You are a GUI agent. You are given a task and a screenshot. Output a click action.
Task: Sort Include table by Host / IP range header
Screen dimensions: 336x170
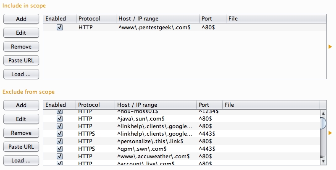(x=157, y=18)
